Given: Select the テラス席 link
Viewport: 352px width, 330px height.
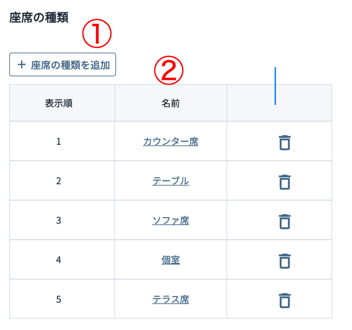Looking at the screenshot, I should point(170,299).
